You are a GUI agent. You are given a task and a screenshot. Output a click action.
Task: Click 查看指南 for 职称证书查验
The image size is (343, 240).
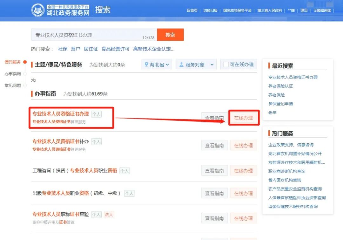pos(214,218)
